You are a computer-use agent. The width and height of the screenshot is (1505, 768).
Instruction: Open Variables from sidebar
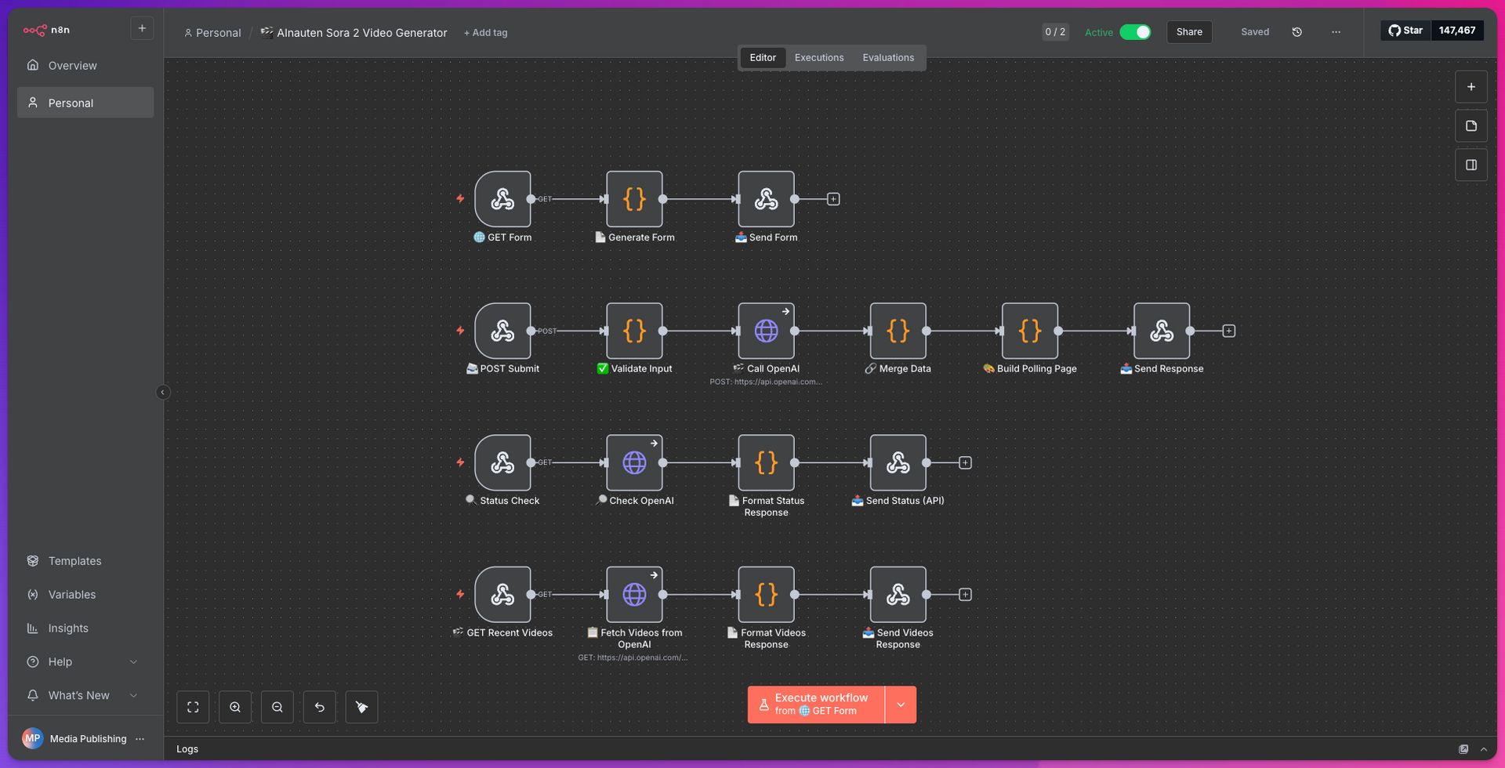[85, 595]
